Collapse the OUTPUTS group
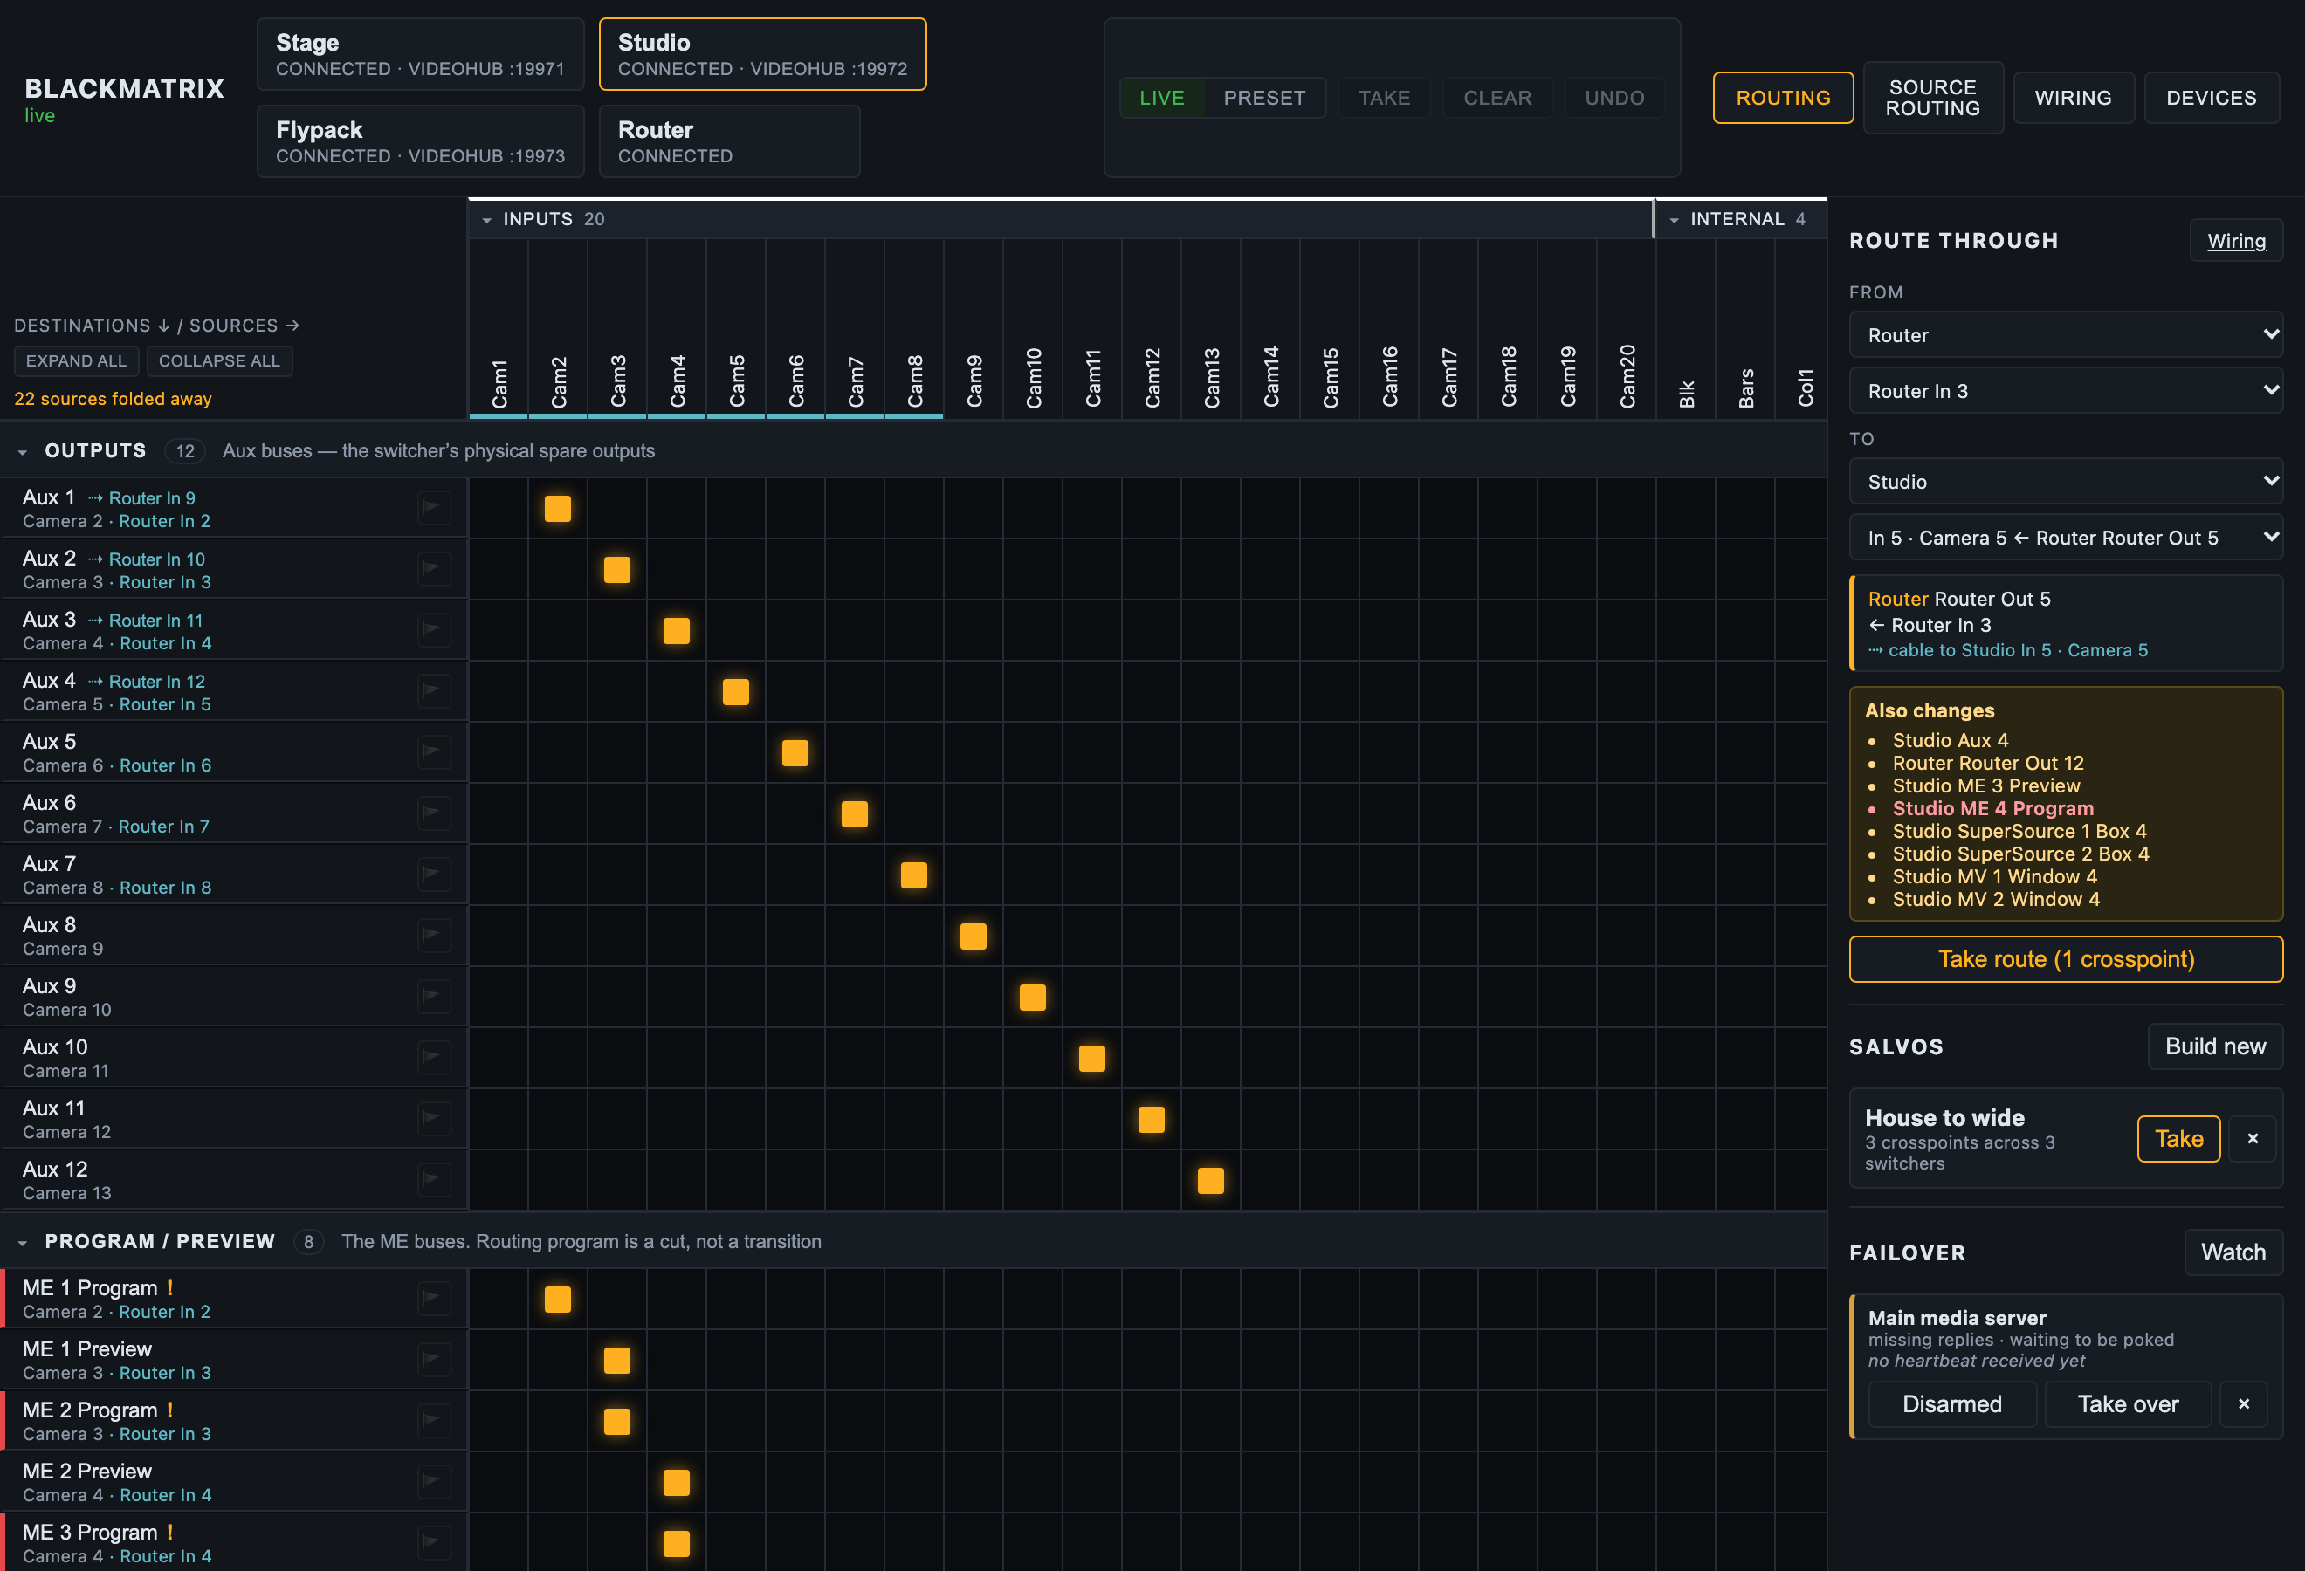Image resolution: width=2305 pixels, height=1571 pixels. coord(22,452)
